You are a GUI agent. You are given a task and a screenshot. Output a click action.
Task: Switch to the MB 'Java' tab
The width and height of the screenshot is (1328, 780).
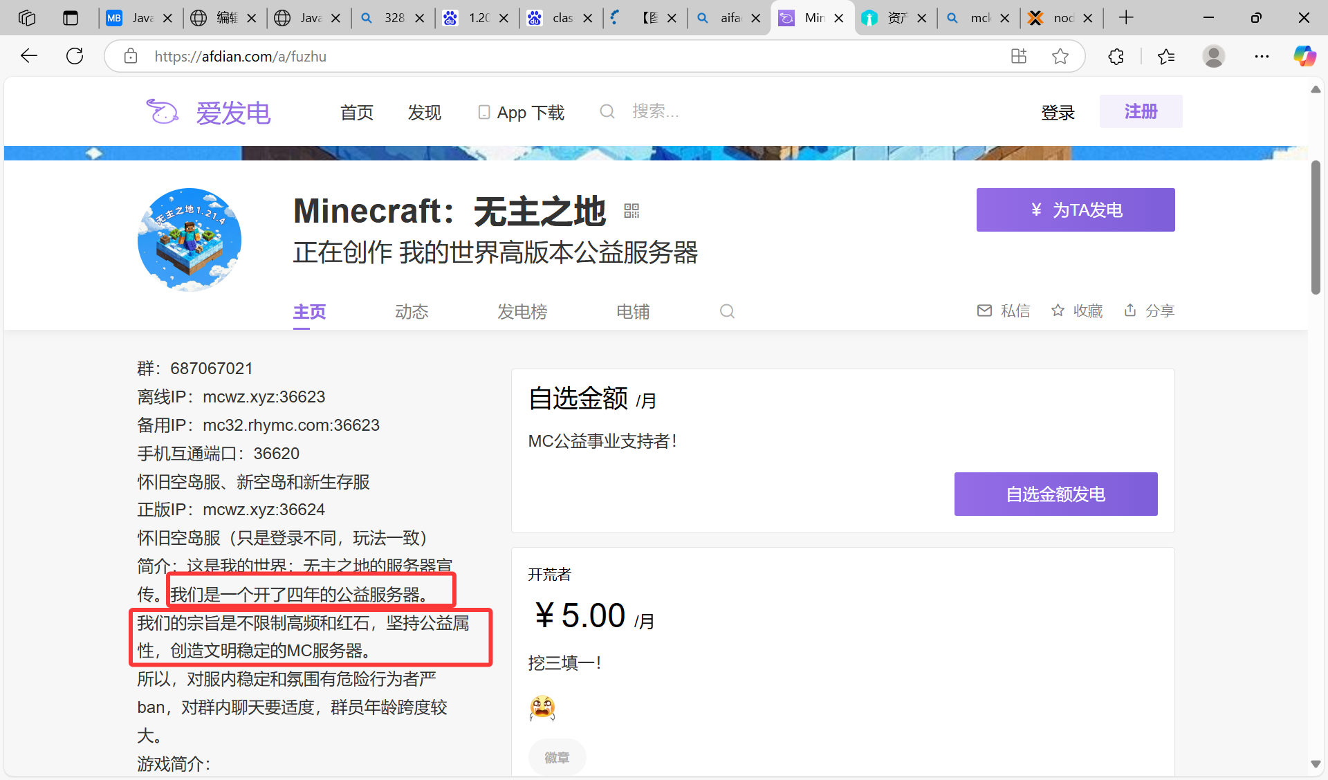coord(140,18)
